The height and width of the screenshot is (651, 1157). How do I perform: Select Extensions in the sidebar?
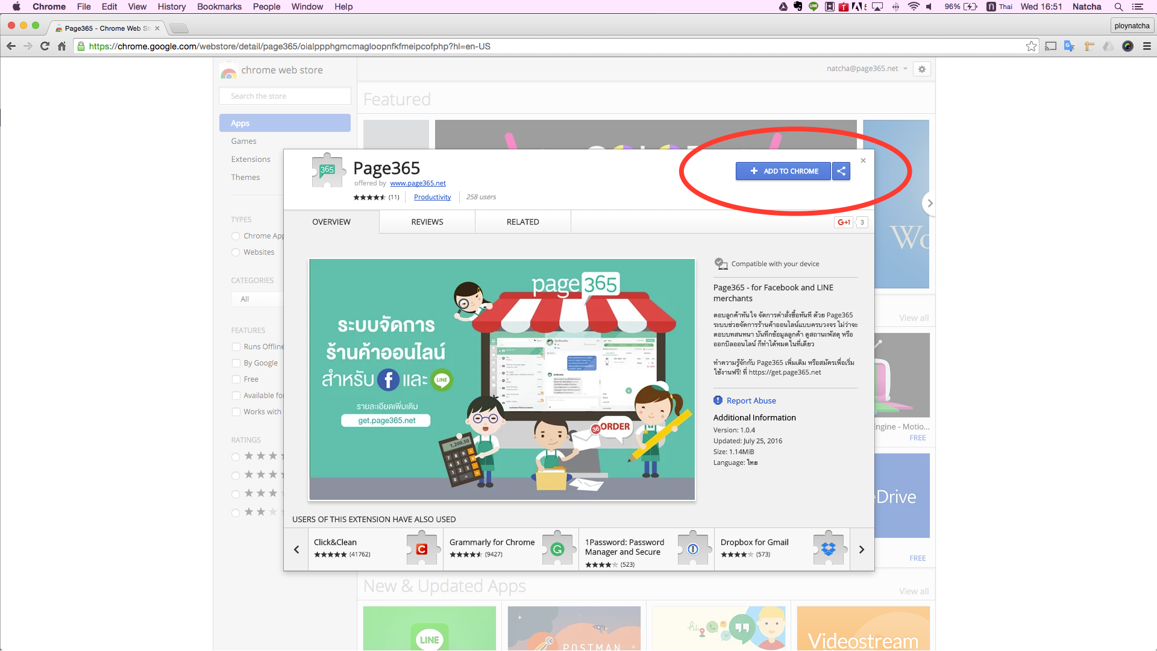[x=251, y=159]
